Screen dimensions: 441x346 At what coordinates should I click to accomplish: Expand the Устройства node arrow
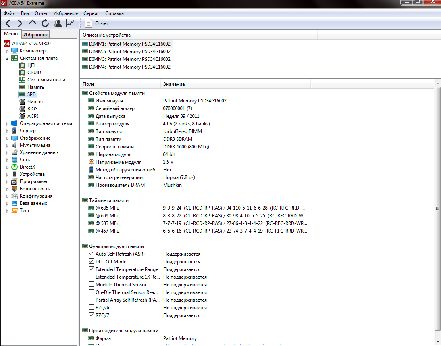[x=7, y=175]
